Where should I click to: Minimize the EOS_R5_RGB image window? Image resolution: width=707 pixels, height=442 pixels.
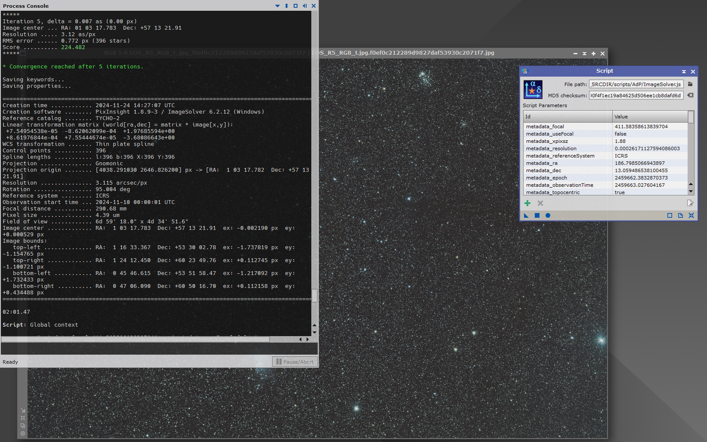(x=575, y=54)
